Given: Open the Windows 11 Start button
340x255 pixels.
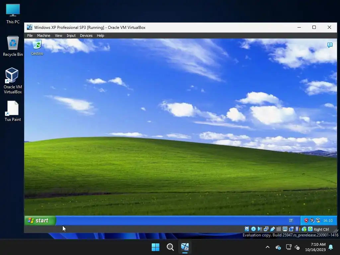Looking at the screenshot, I should pyautogui.click(x=155, y=247).
